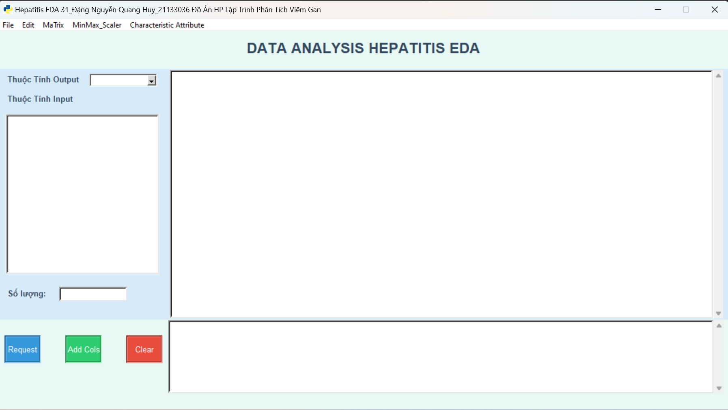The image size is (728, 410).
Task: Open the Edit menu
Action: [28, 25]
